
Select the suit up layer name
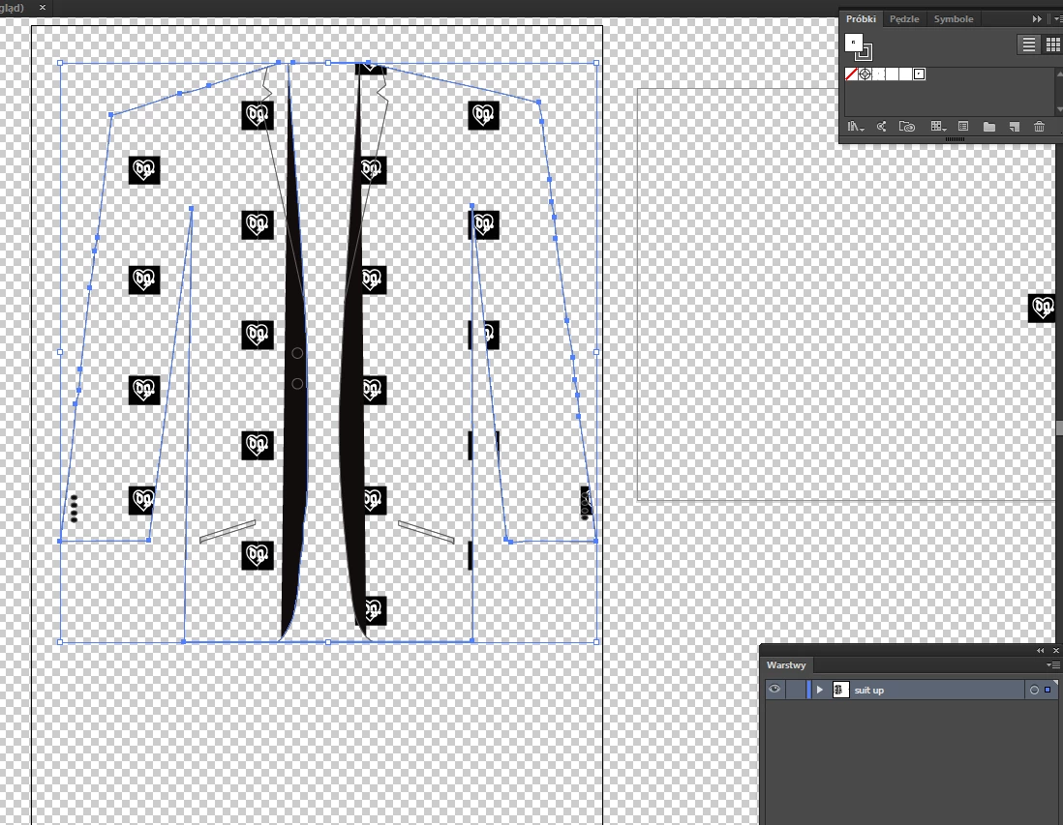(x=868, y=691)
